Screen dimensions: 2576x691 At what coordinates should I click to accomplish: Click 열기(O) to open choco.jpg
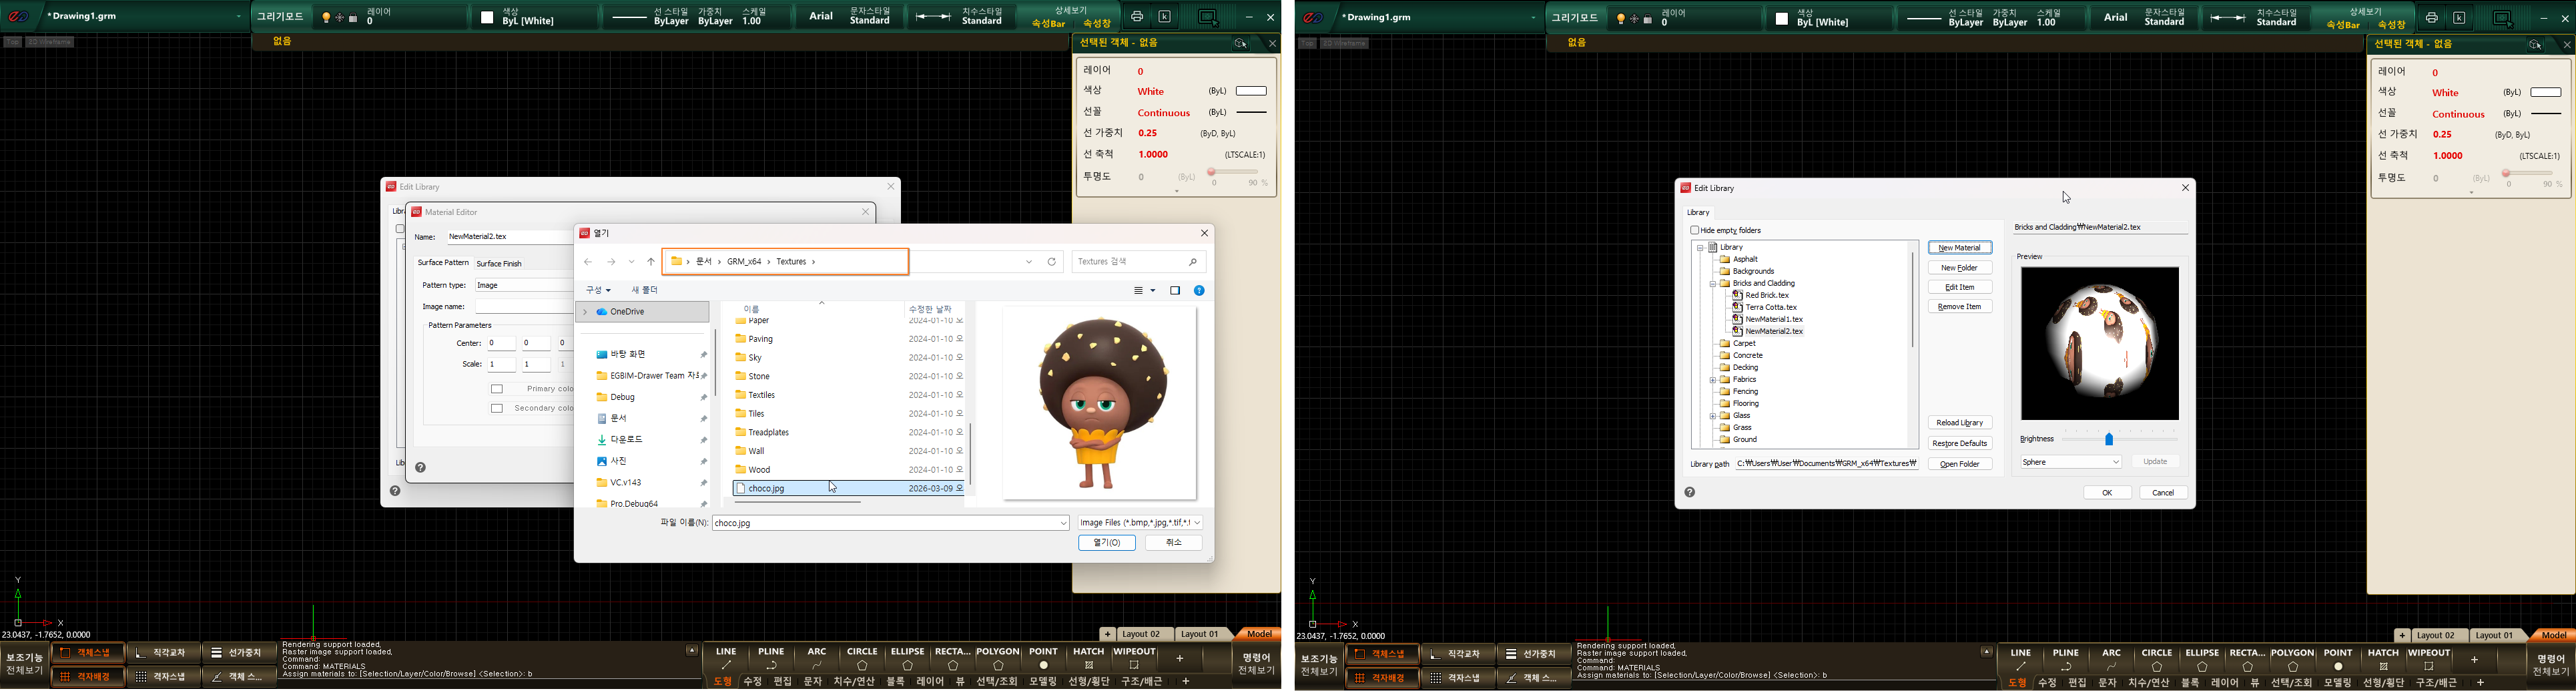point(1107,543)
